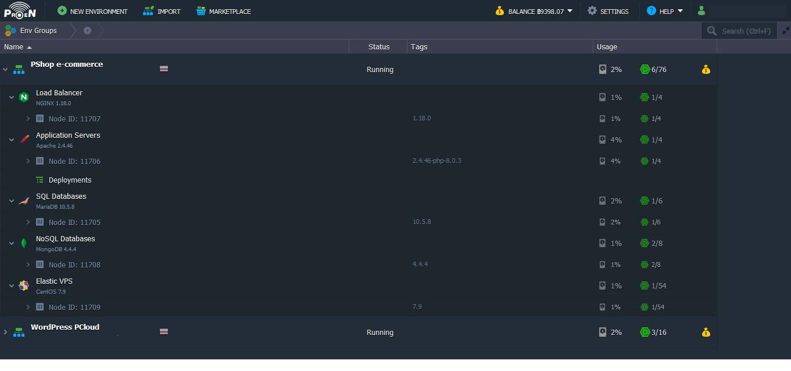
Task: Select the Application Servers label
Action: tap(68, 135)
